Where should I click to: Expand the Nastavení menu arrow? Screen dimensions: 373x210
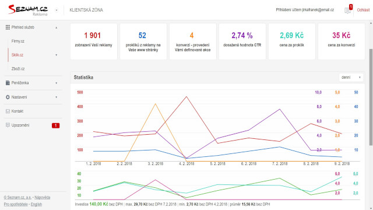tap(57, 97)
